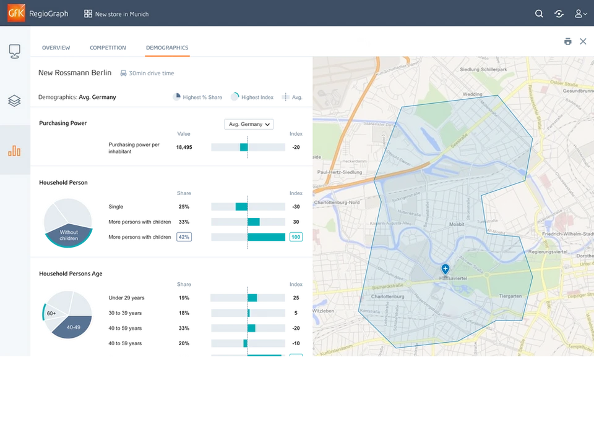Click the Single household row label
This screenshot has height=444, width=594.
116,207
